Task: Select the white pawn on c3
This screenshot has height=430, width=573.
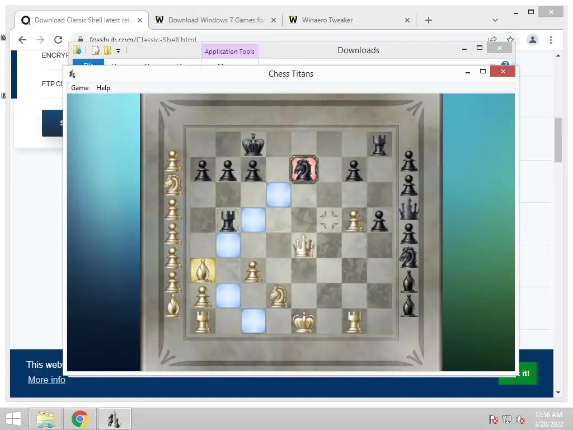Action: 253,272
